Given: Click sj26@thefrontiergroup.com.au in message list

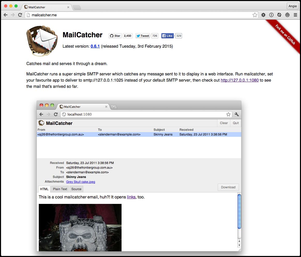Looking at the screenshot, I should [61, 134].
